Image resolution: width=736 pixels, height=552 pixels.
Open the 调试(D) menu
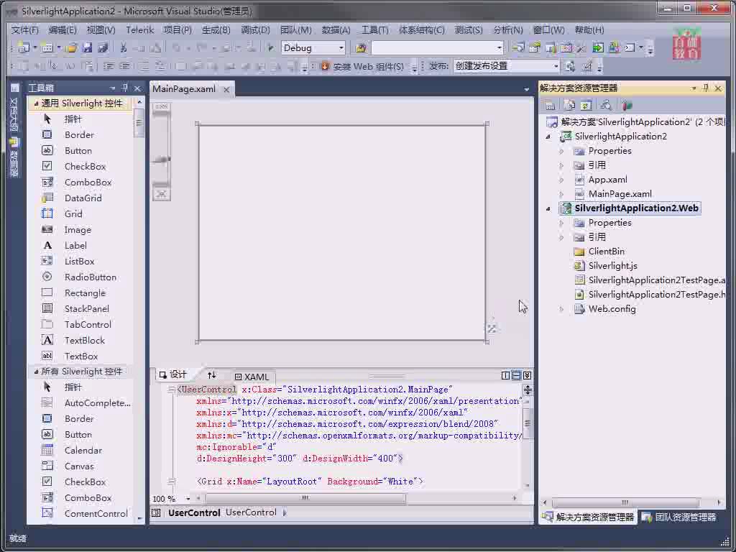tap(255, 30)
